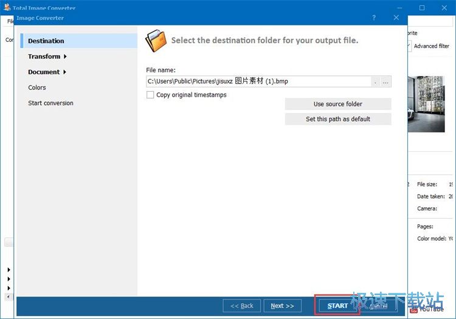Toggle the Advanced filter checkbox

coord(409,46)
